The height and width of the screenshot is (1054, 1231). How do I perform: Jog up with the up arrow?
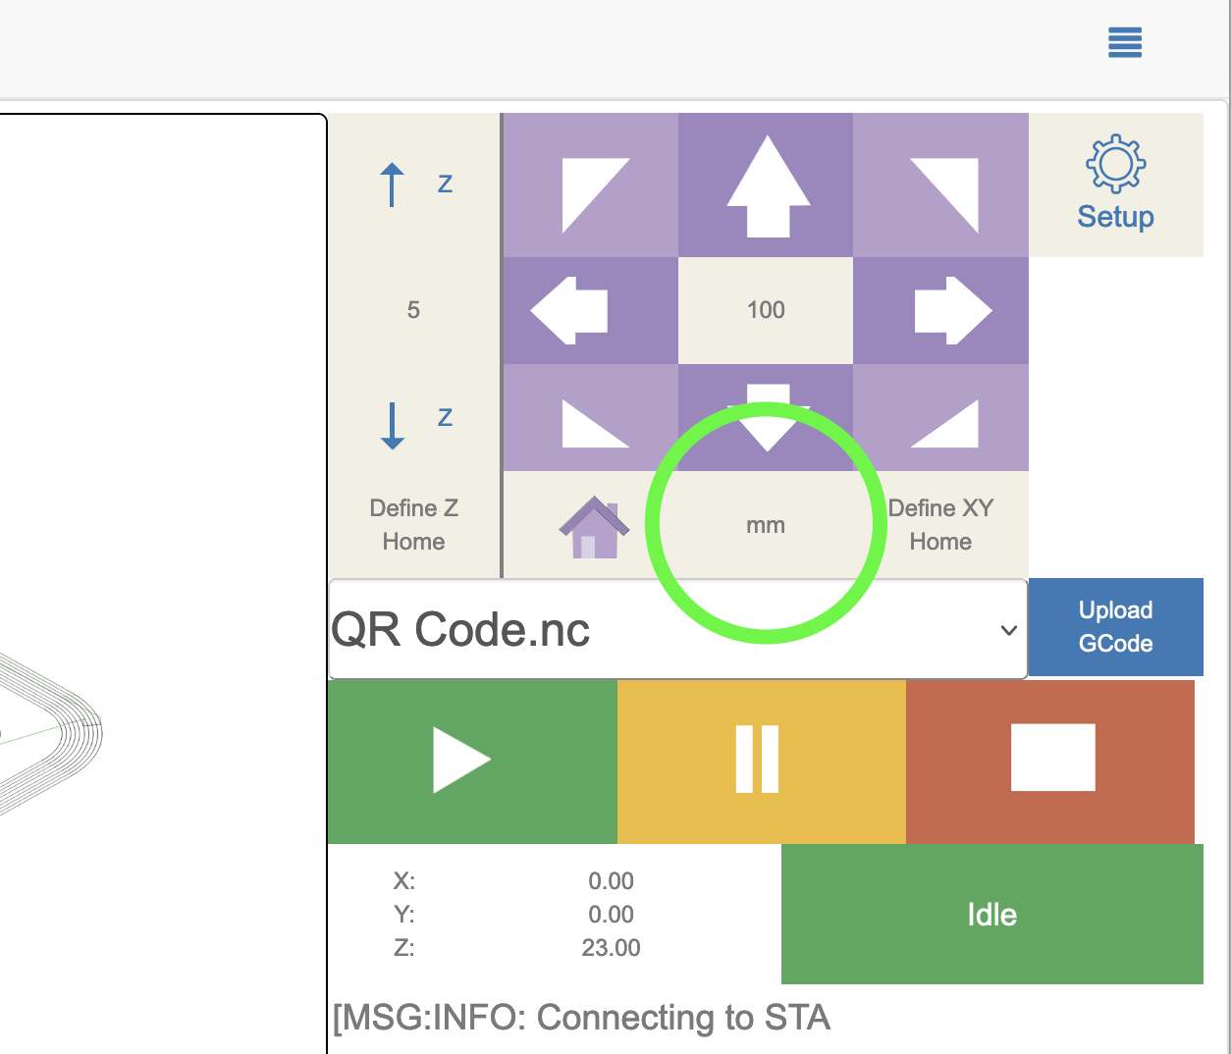[766, 185]
